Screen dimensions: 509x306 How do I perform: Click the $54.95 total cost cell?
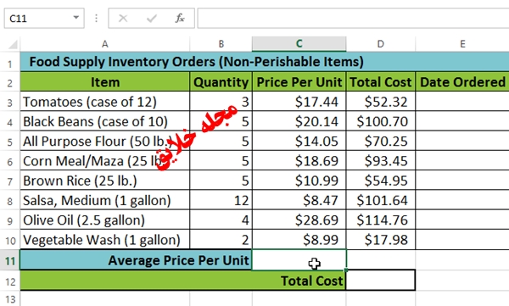[381, 181]
